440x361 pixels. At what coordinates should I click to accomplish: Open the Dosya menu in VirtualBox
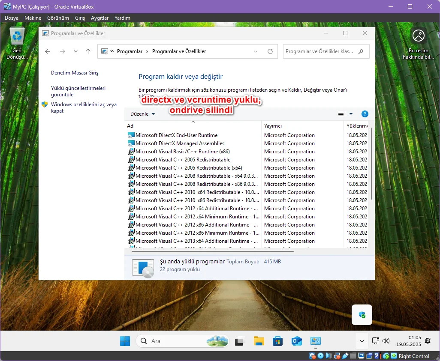coord(12,18)
